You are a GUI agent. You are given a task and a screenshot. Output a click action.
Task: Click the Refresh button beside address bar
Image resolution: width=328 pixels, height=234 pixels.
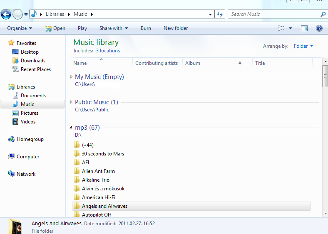point(220,14)
